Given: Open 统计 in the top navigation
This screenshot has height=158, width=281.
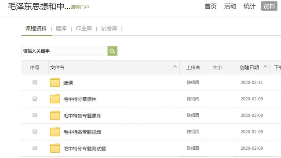Looking at the screenshot, I should [249, 7].
